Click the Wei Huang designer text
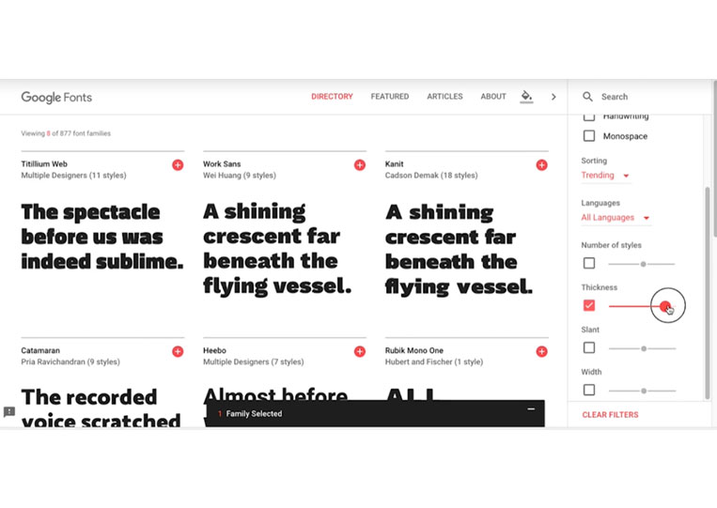The image size is (717, 508). click(x=240, y=176)
